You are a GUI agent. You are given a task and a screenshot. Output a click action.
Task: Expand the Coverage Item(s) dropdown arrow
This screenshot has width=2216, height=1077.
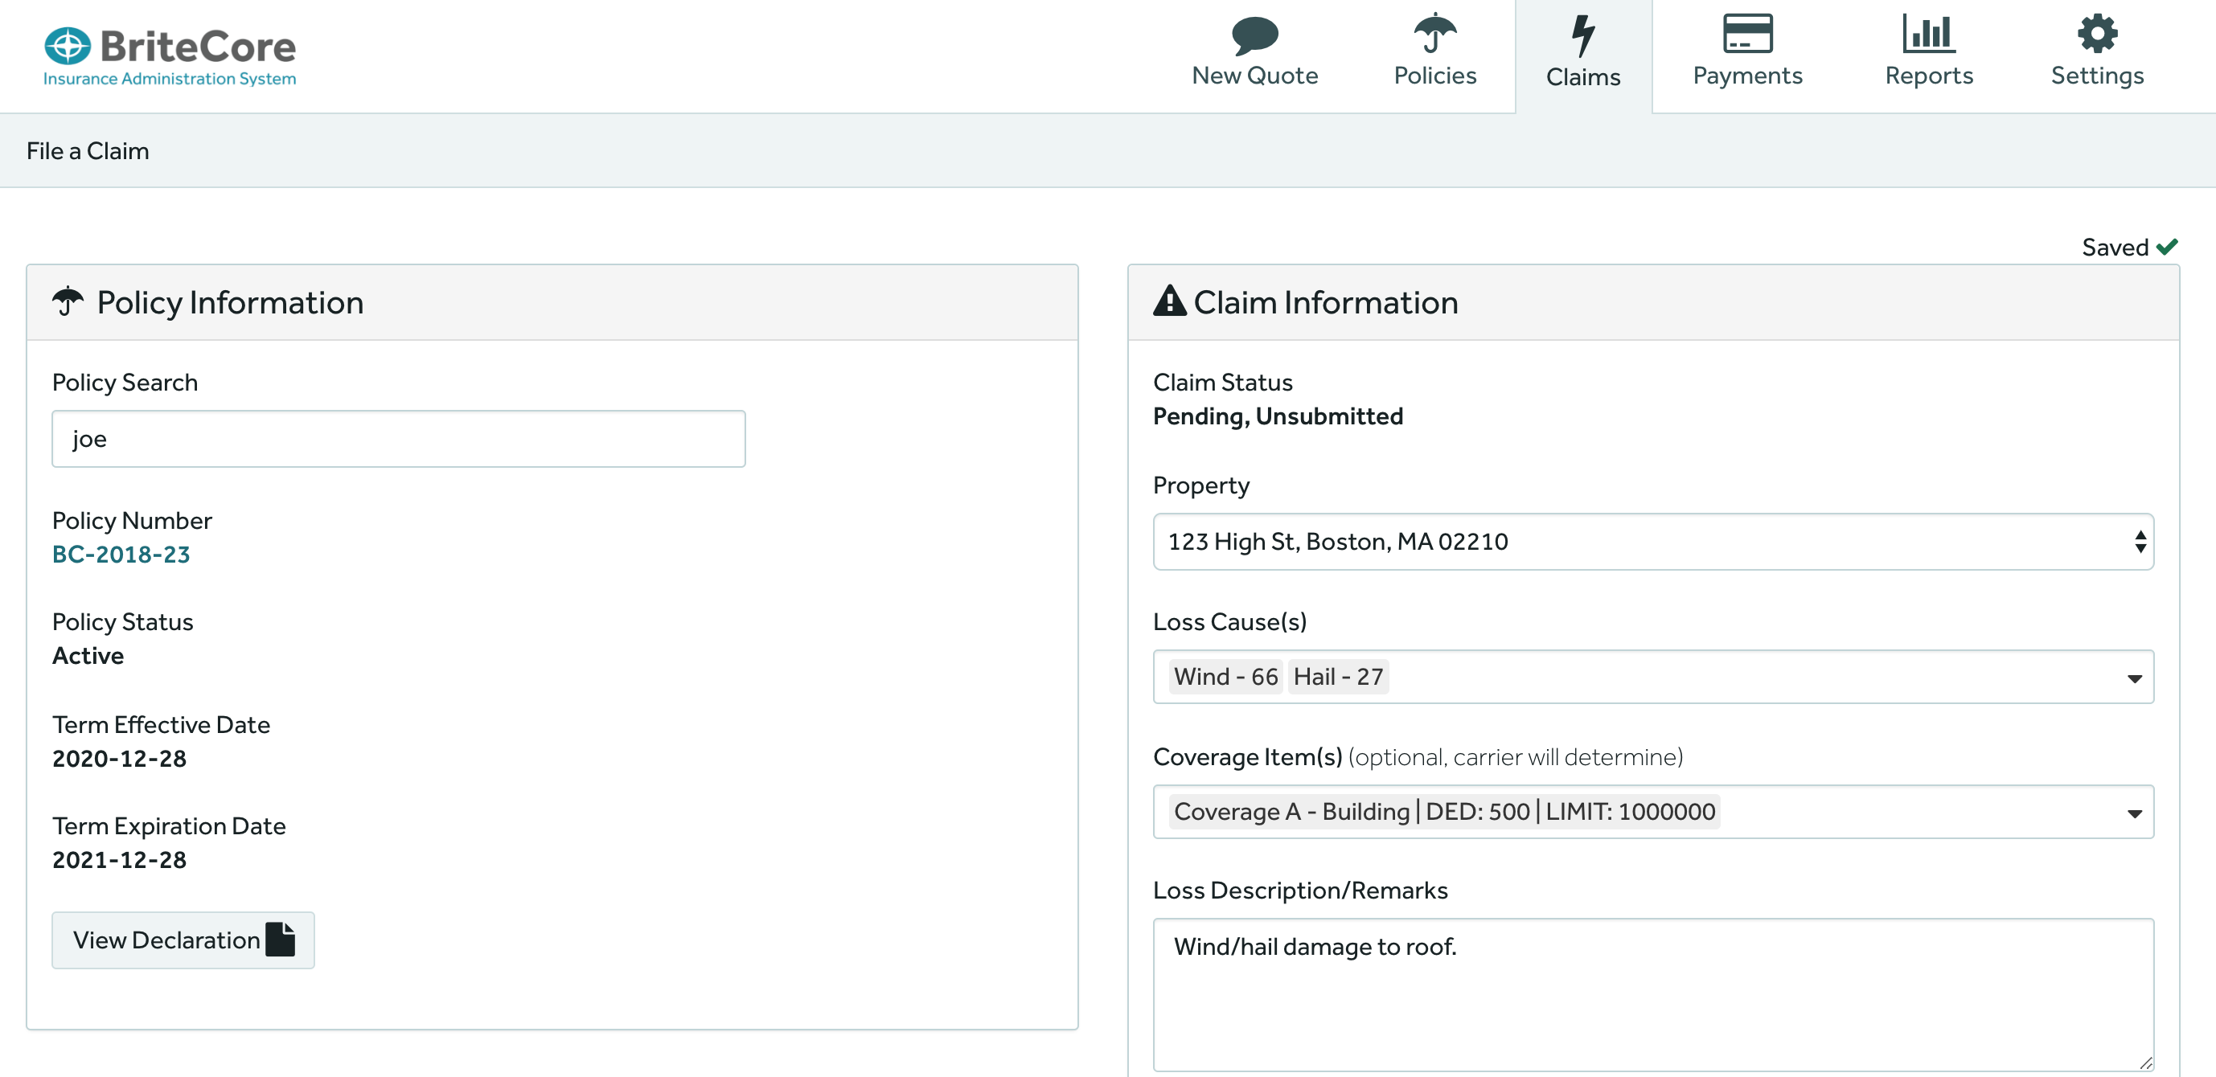(x=2133, y=813)
